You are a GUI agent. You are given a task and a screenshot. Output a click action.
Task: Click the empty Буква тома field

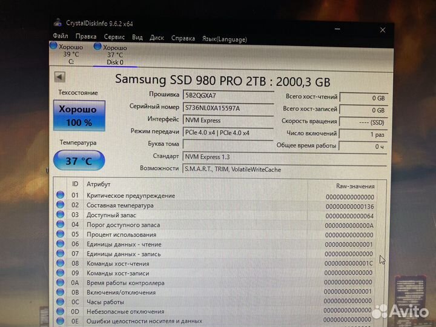(x=228, y=145)
